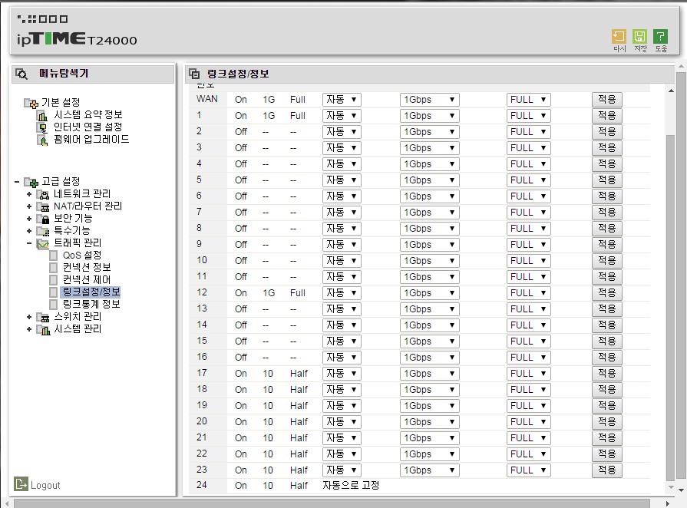Screen dimensions: 687x508
Task: Click the 메뉴탐색기 search icon
Action: [21, 74]
